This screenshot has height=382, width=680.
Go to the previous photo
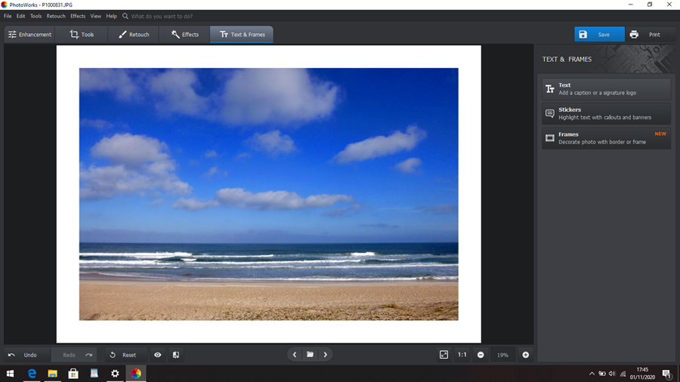(x=295, y=355)
